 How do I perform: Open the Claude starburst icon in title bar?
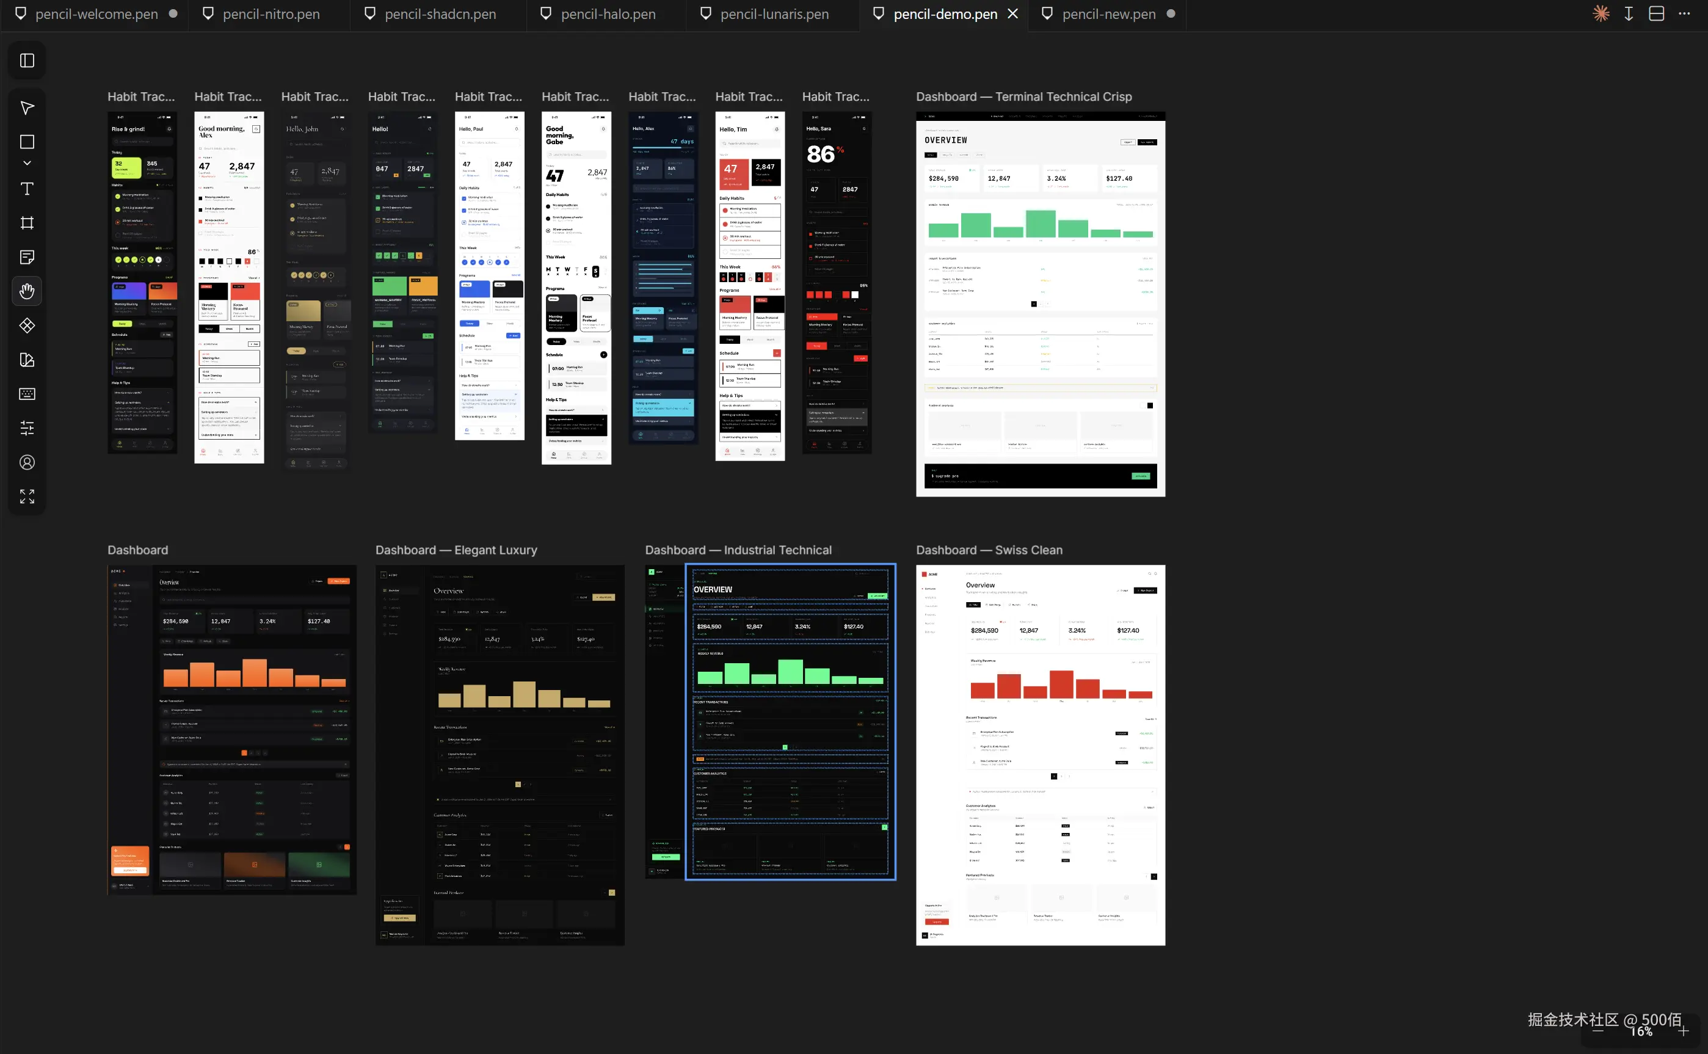click(1601, 14)
